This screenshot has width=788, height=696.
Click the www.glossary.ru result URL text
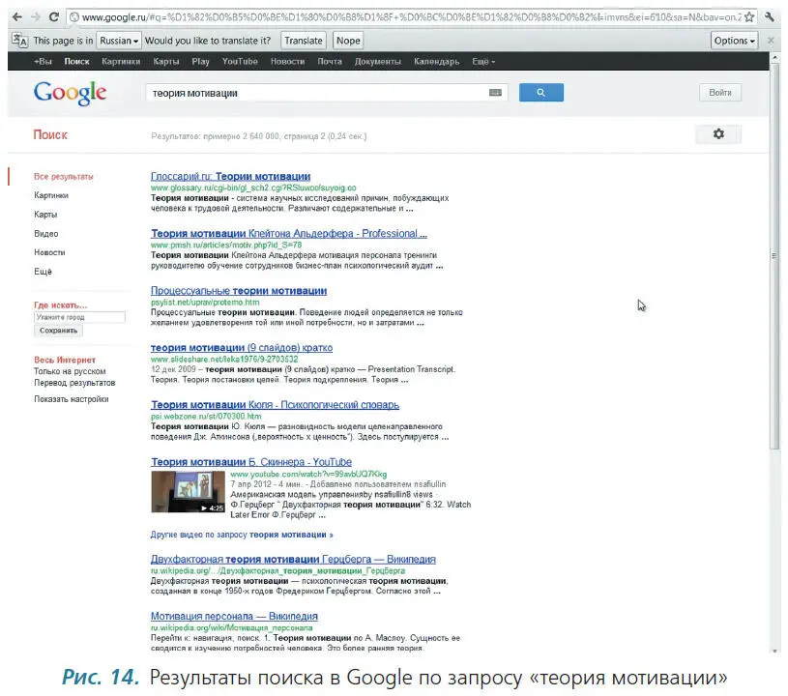click(x=253, y=188)
